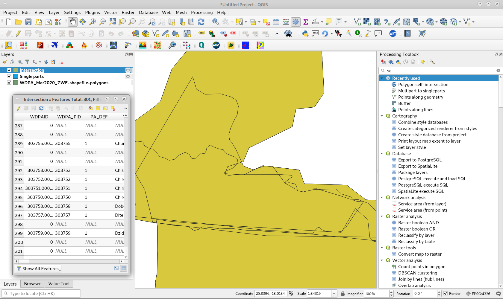The image size is (503, 299).
Task: Click Filter Legend icon in Layers panel
Action: tap(27, 62)
